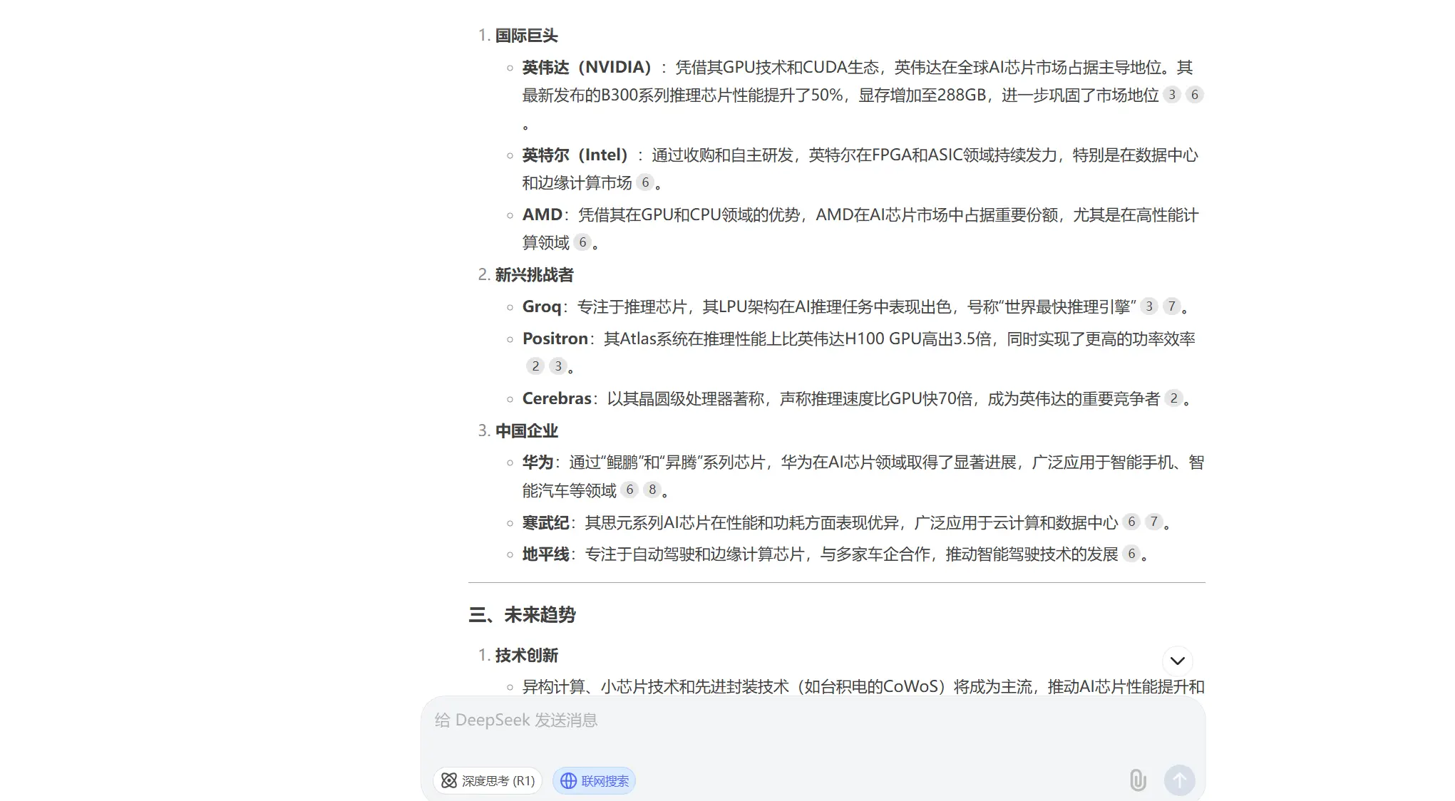This screenshot has width=1455, height=801.
Task: Click the paperclip attach file icon
Action: pos(1138,780)
